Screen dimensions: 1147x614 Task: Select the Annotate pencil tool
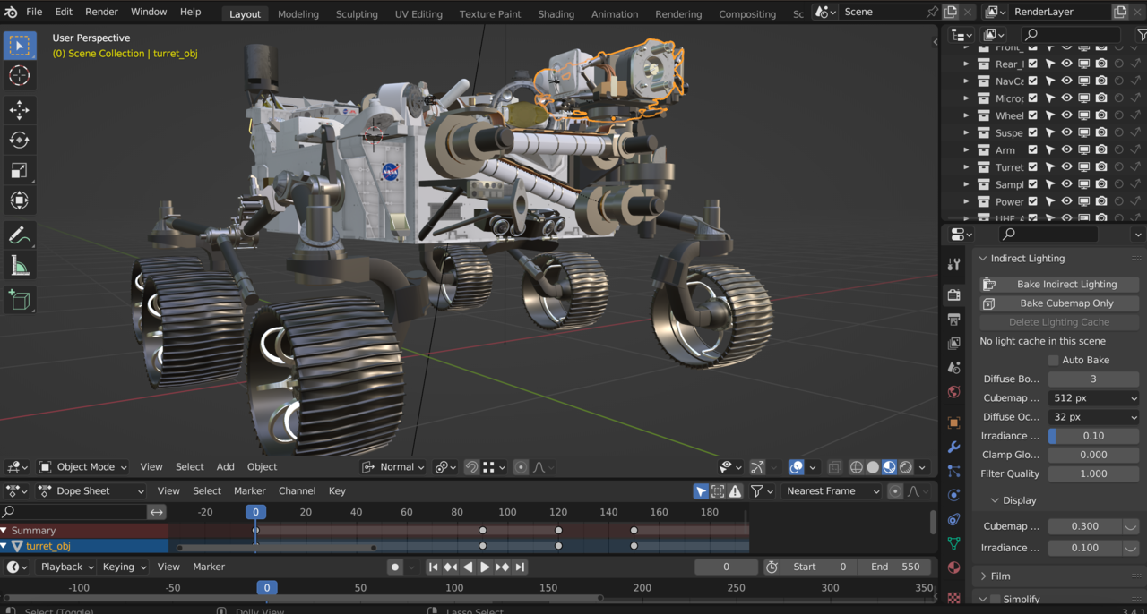pos(19,235)
